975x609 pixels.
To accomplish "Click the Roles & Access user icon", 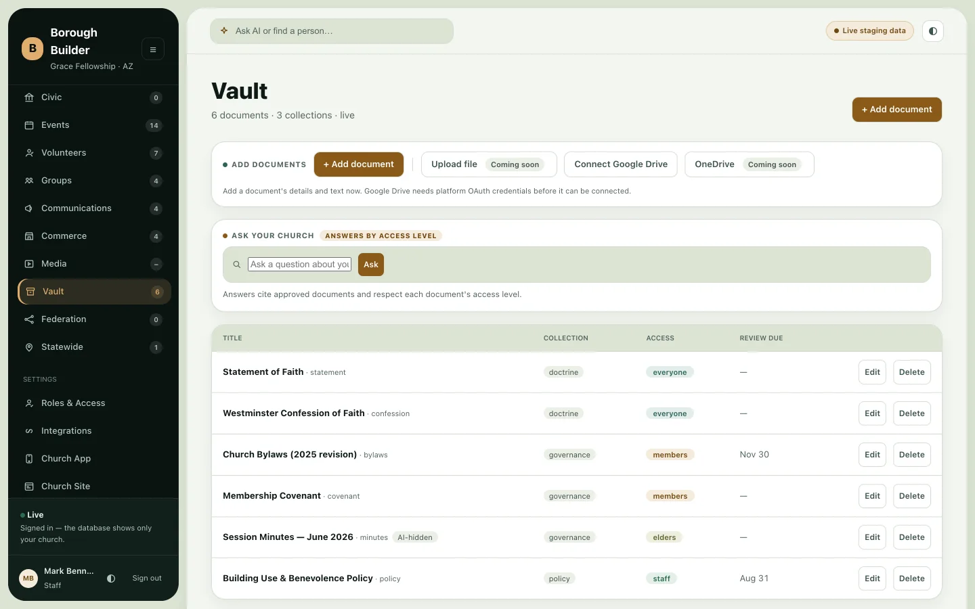I will [29, 403].
